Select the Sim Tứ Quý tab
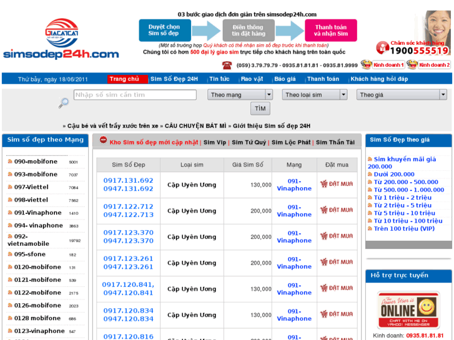This screenshot has width=454, height=340. coord(249,142)
